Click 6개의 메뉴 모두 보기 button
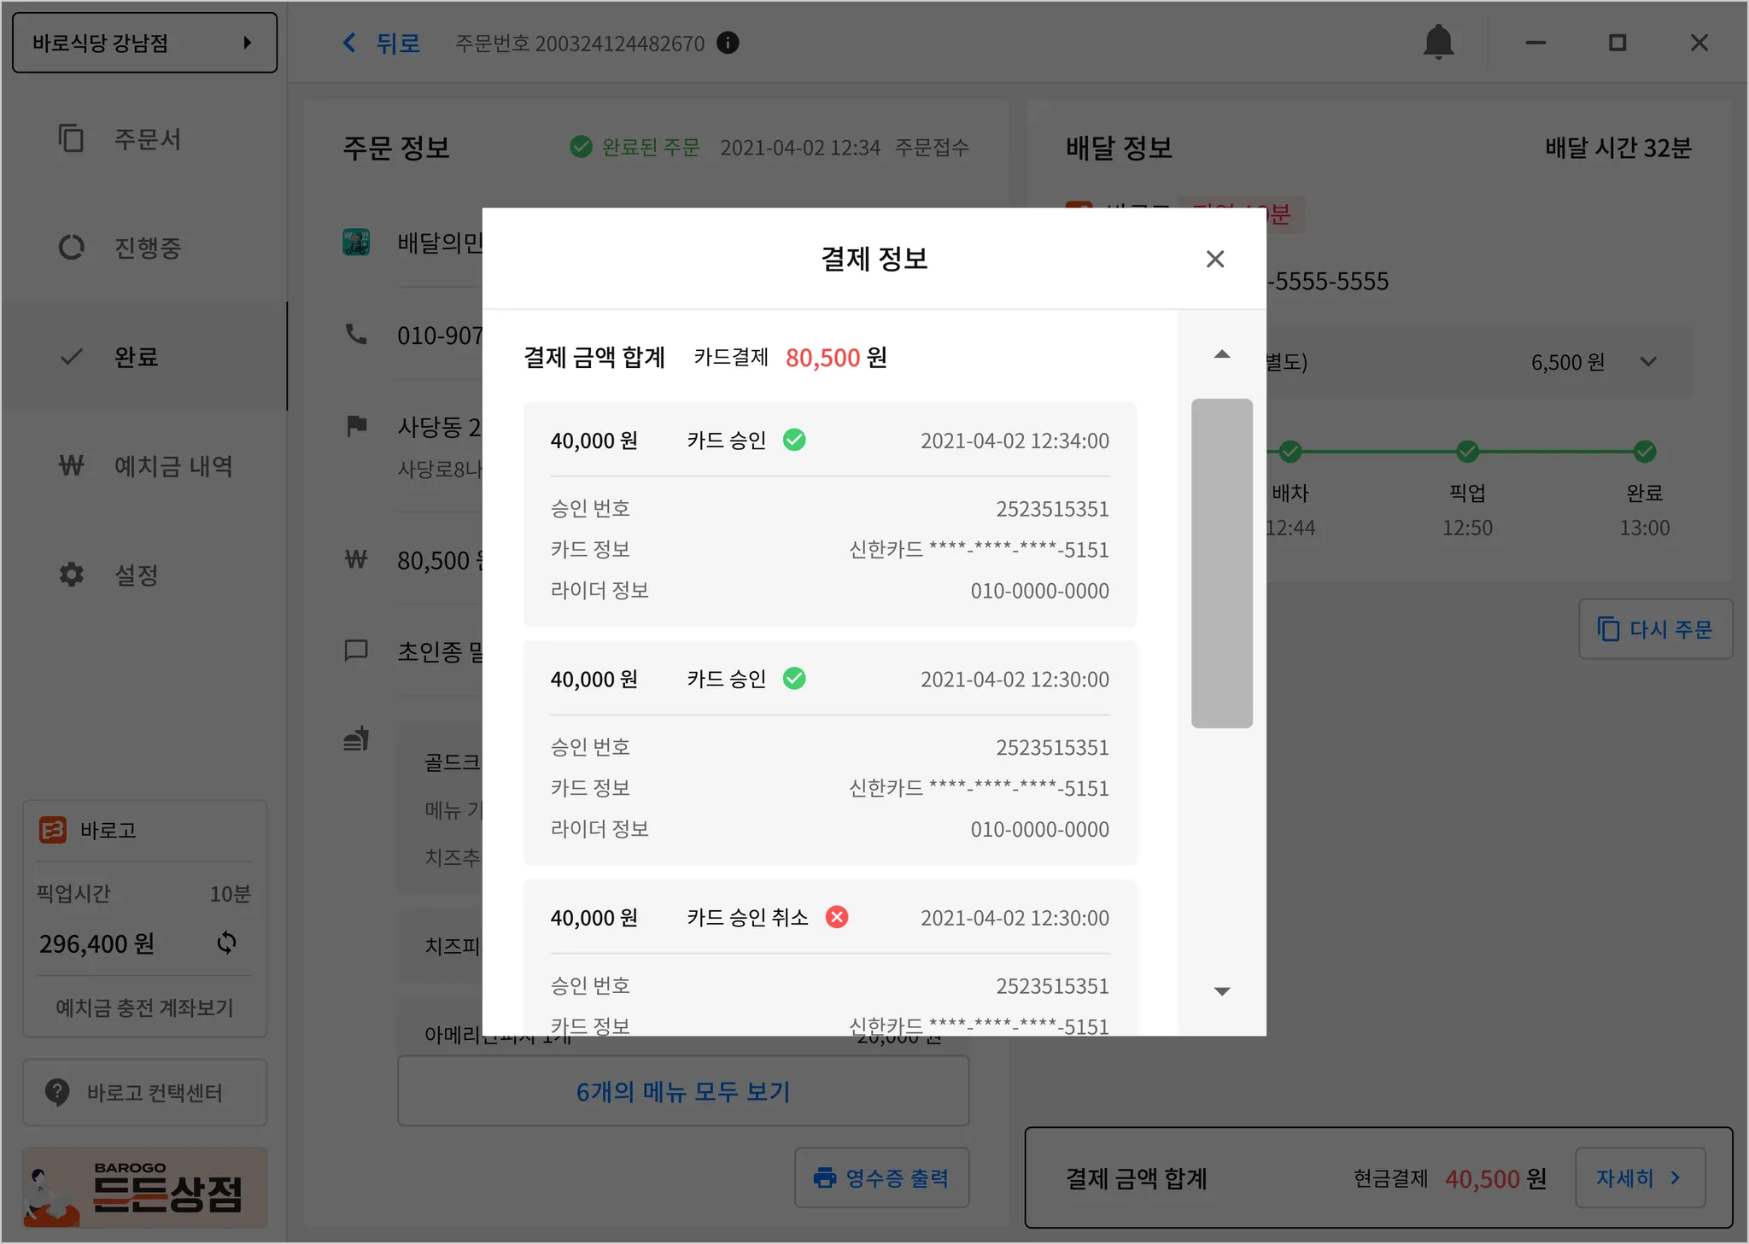The height and width of the screenshot is (1244, 1749). pyautogui.click(x=682, y=1091)
